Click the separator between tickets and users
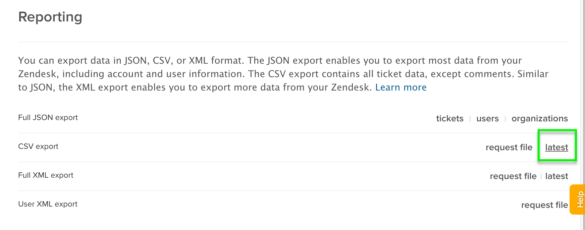585x230 pixels. [x=470, y=119]
